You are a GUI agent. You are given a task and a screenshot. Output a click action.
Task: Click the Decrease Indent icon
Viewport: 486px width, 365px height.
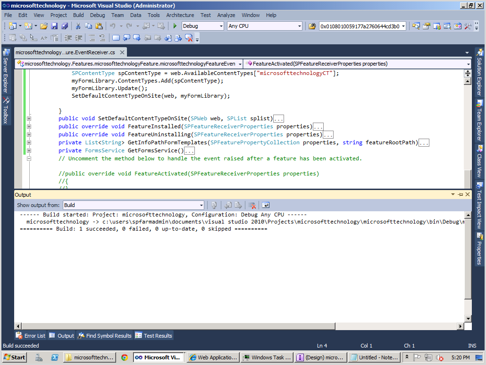tap(68, 38)
